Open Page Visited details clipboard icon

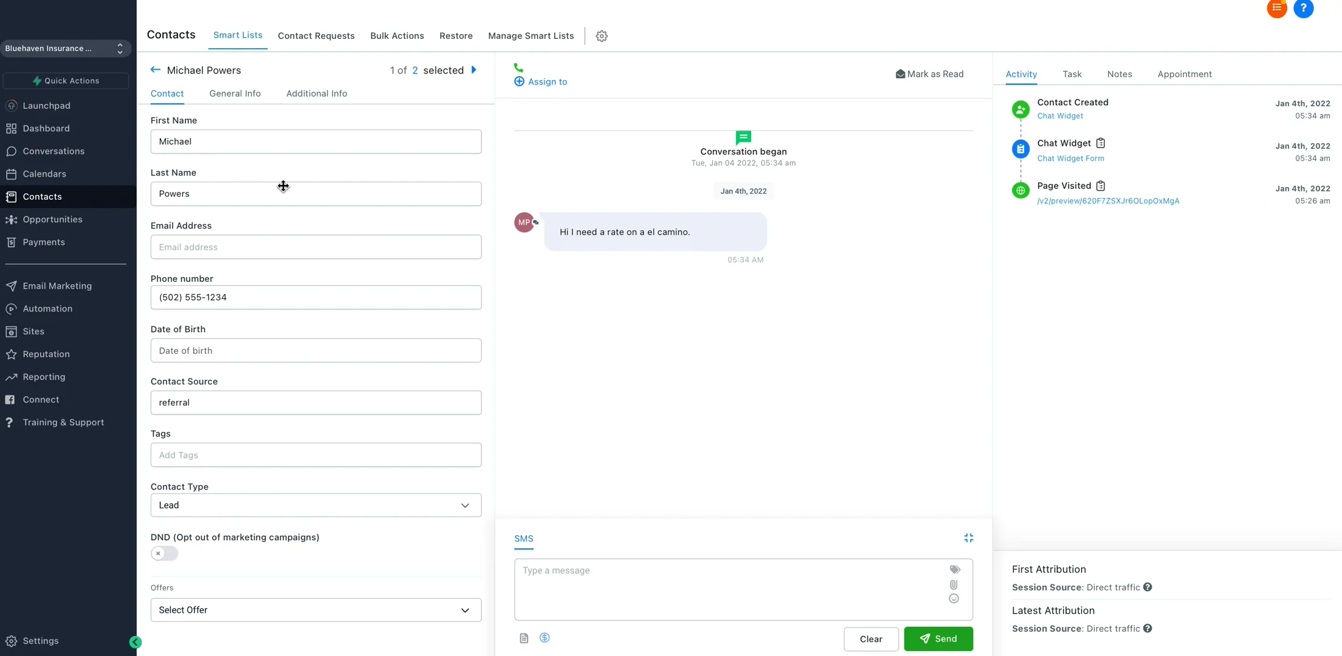point(1101,186)
